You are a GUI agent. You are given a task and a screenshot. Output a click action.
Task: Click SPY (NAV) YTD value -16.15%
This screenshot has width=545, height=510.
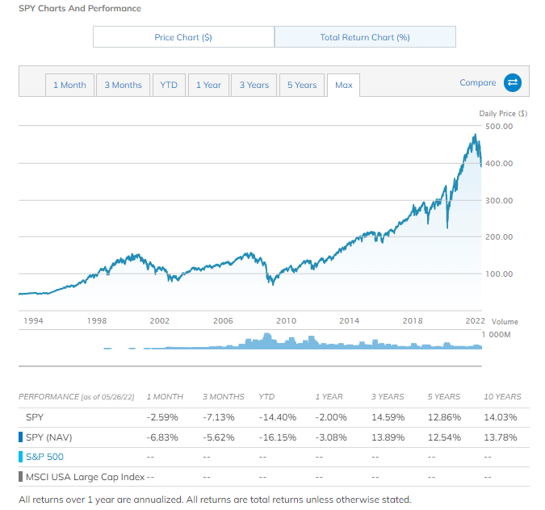(x=278, y=437)
